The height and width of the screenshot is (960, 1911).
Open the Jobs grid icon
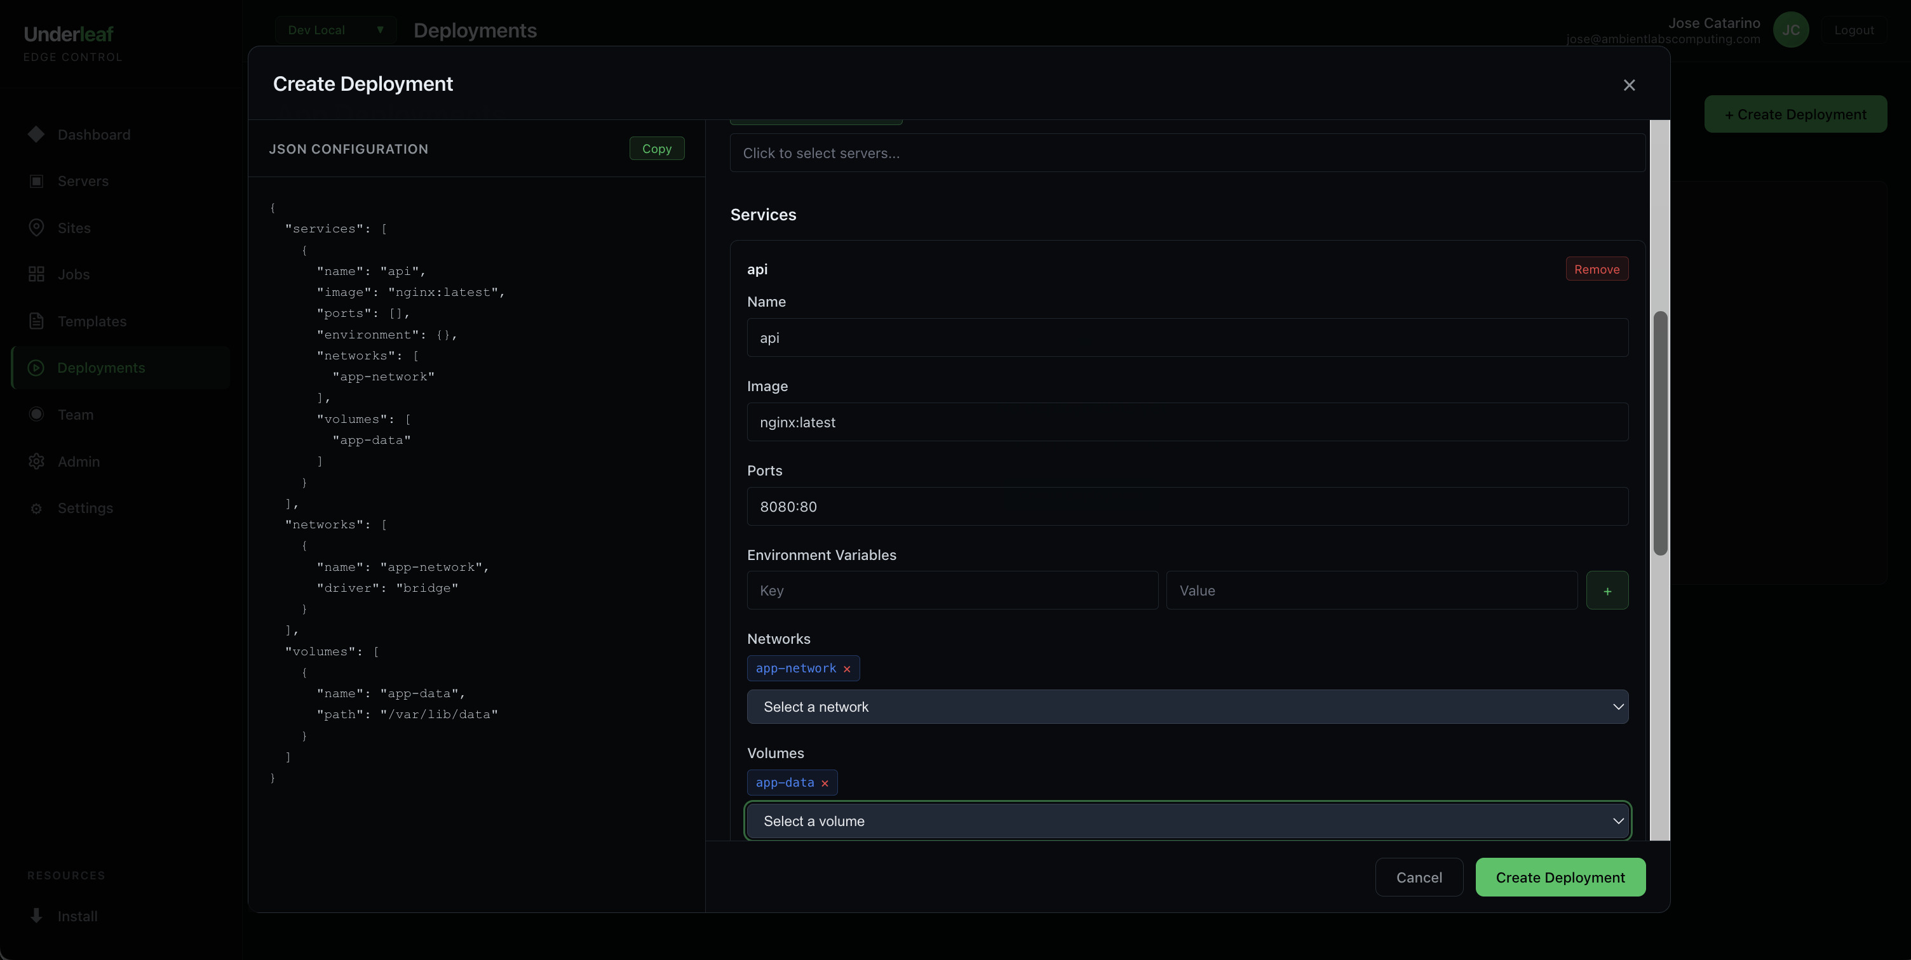37,274
